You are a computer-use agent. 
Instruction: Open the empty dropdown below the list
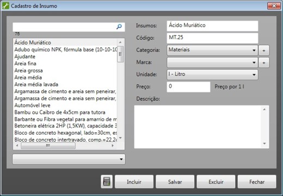pos(69,159)
